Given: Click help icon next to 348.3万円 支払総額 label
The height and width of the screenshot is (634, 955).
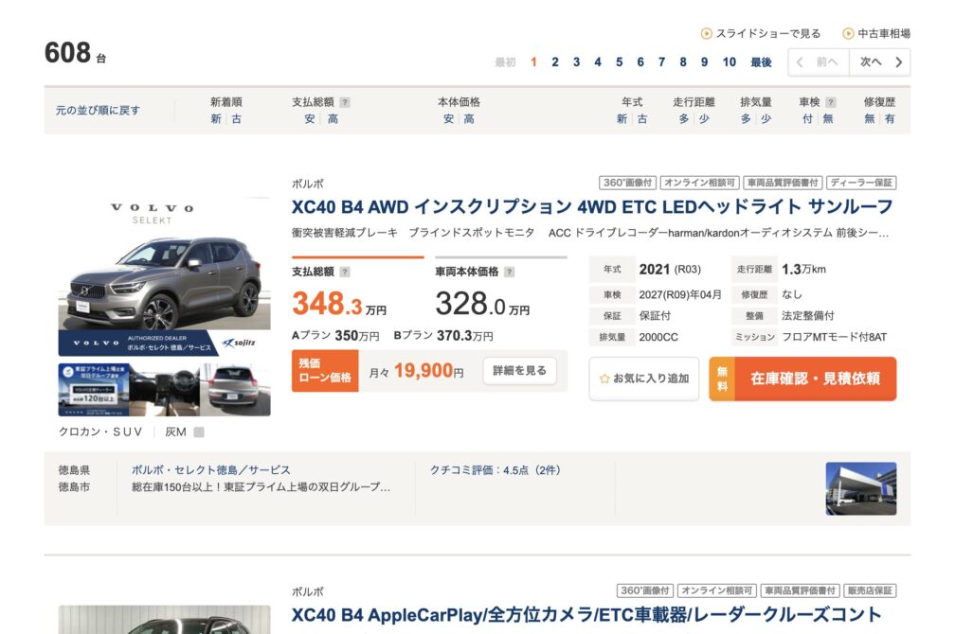Looking at the screenshot, I should point(345,272).
